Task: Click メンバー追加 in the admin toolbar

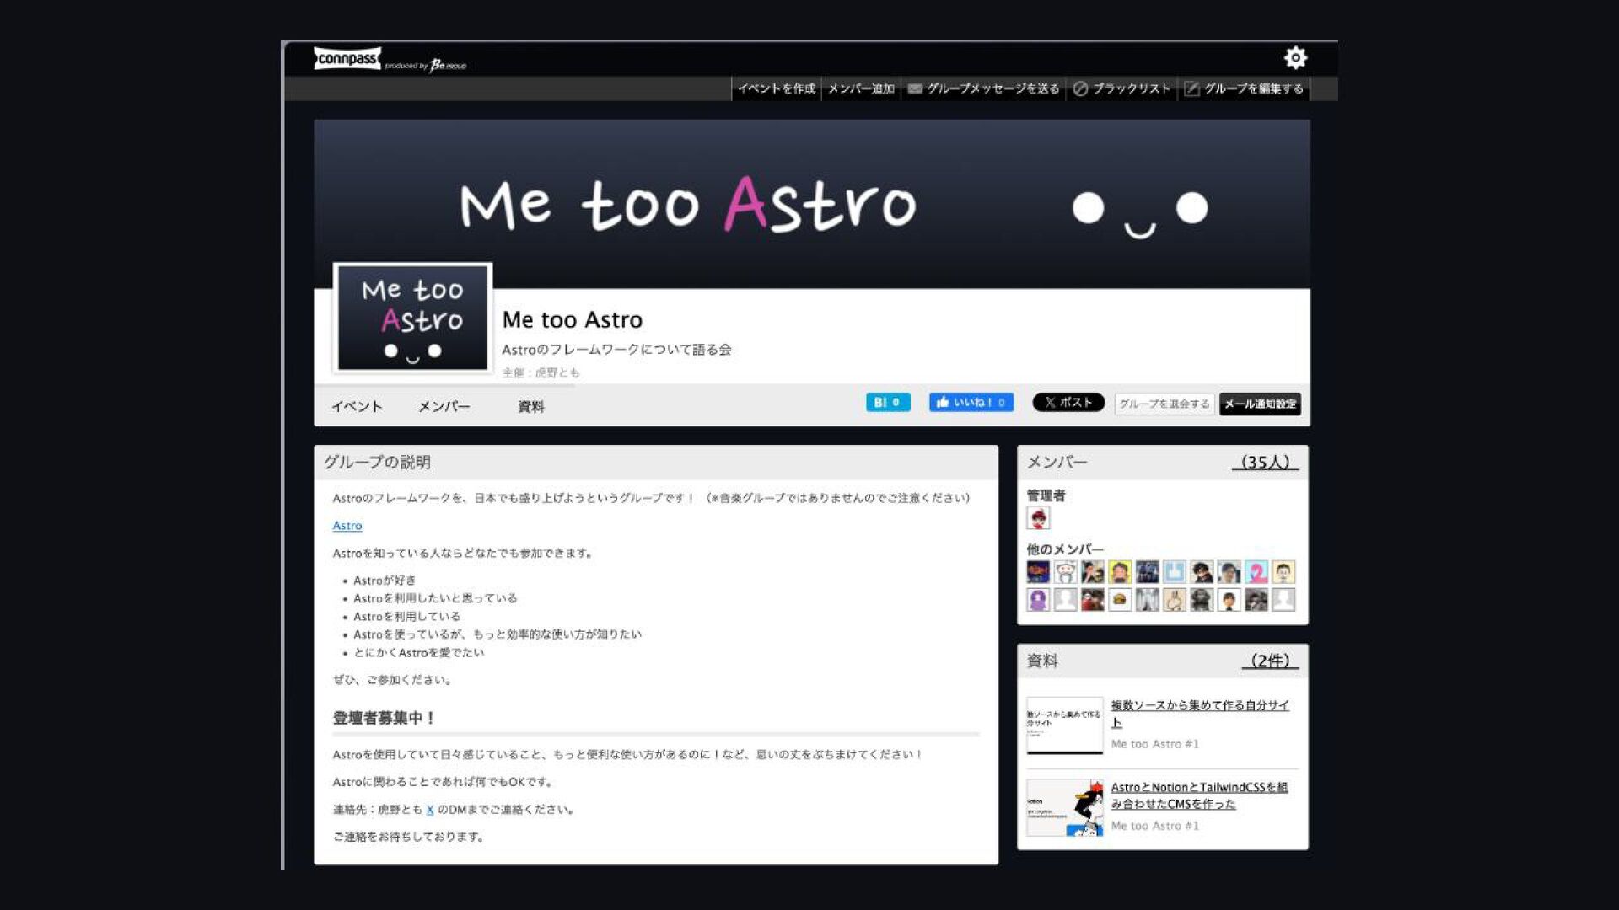Action: 861,88
